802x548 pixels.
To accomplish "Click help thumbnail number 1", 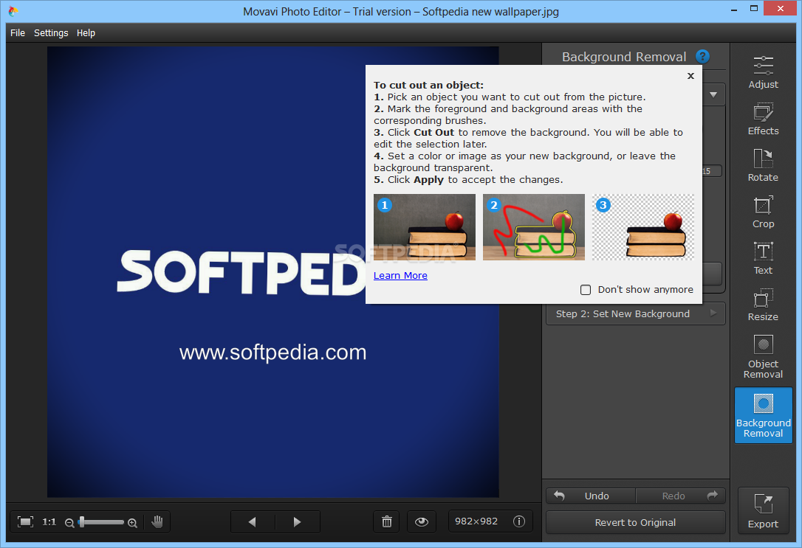I will point(425,227).
